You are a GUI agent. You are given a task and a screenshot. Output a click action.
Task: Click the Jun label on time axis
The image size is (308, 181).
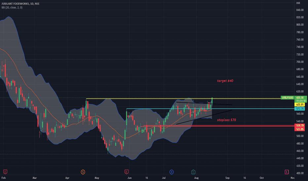tap(129, 178)
